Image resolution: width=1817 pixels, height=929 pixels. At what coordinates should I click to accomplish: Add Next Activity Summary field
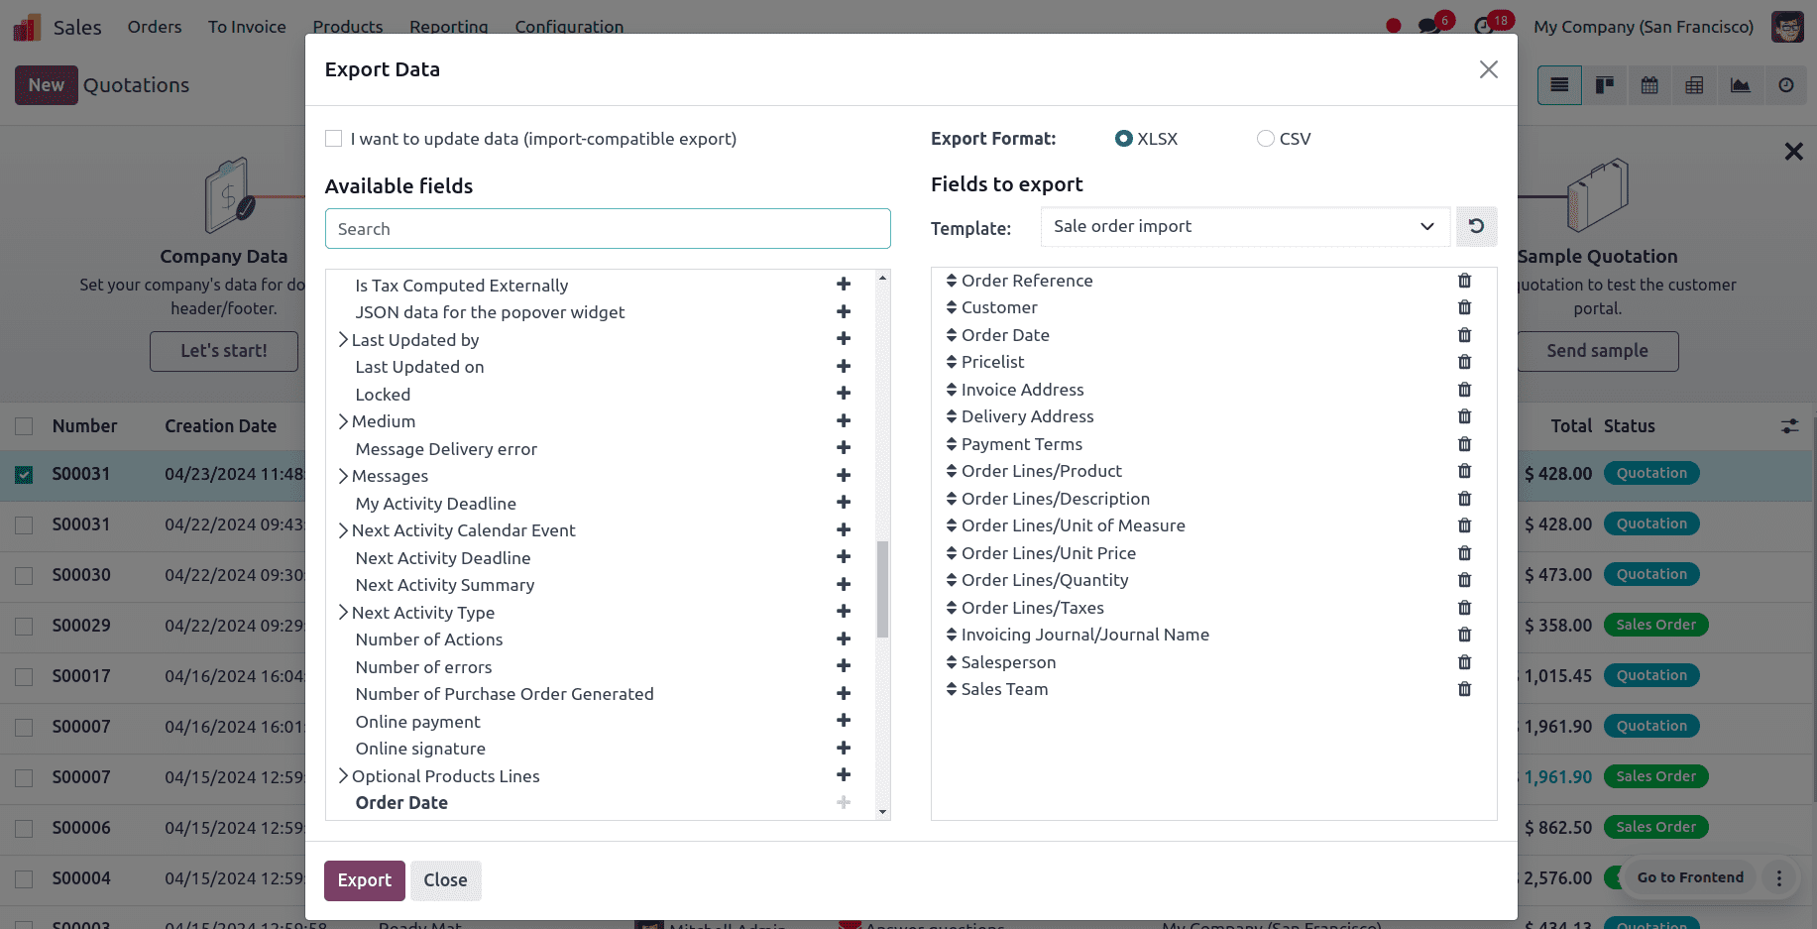click(844, 584)
